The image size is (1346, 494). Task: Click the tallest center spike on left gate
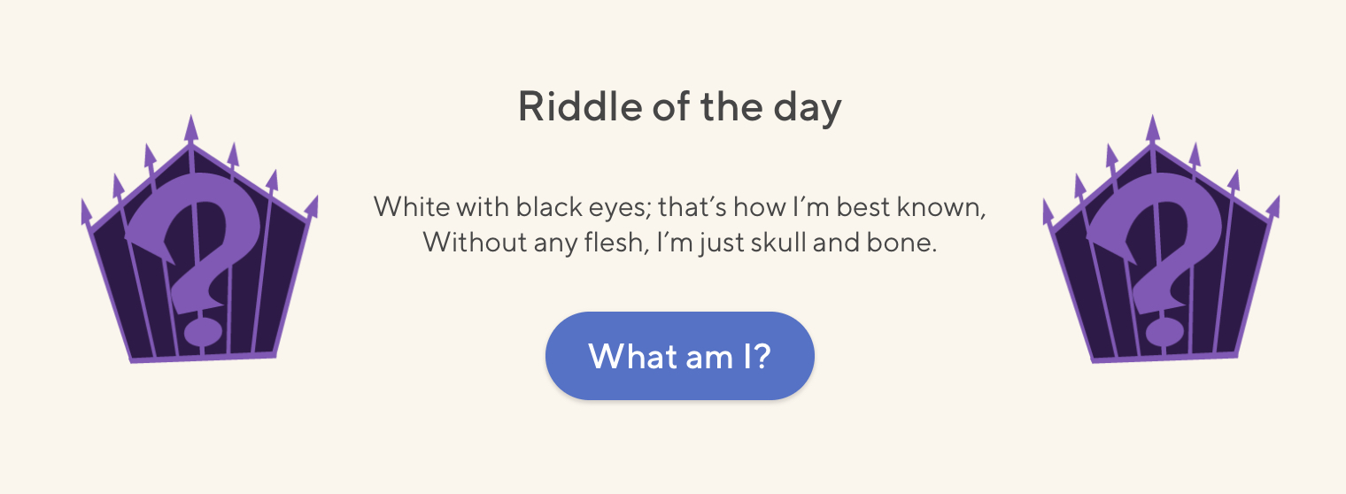point(190,131)
